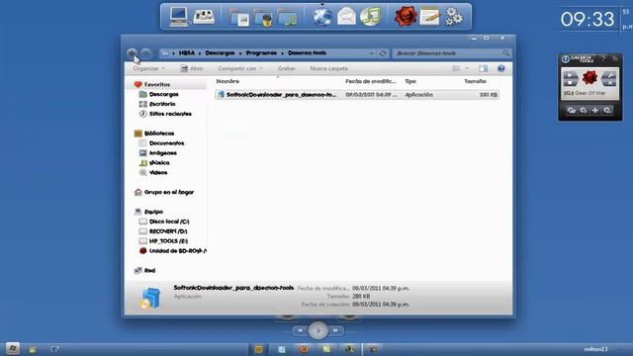
Task: Launch the globe web browser from the dock
Action: point(322,17)
